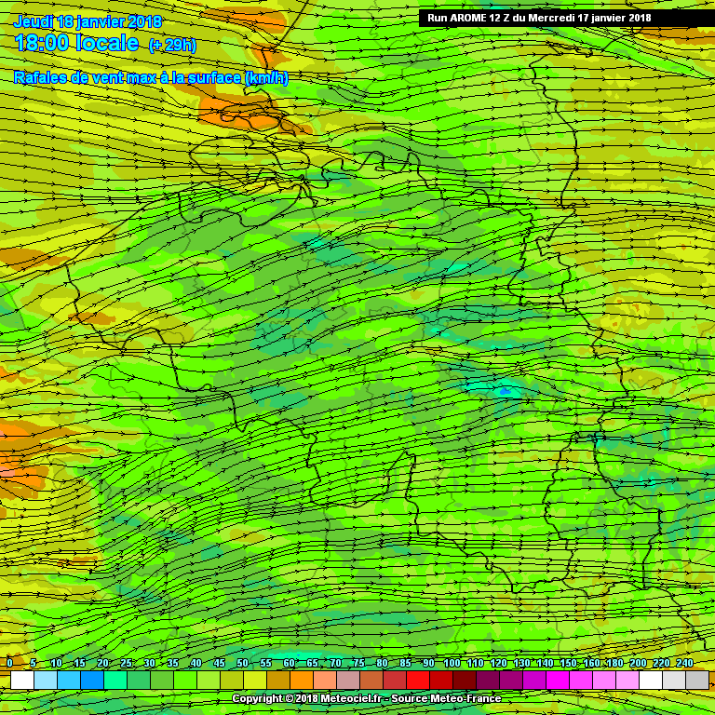Click the Meteociel.fr copyright text
715x715 pixels.
pyautogui.click(x=367, y=698)
